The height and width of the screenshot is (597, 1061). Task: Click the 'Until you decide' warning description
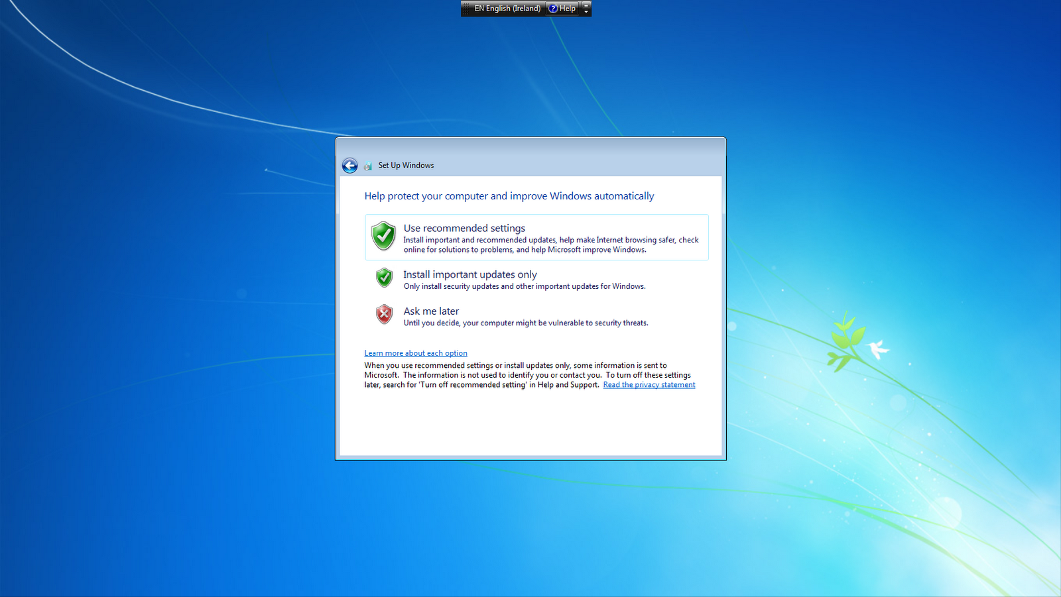pos(526,323)
